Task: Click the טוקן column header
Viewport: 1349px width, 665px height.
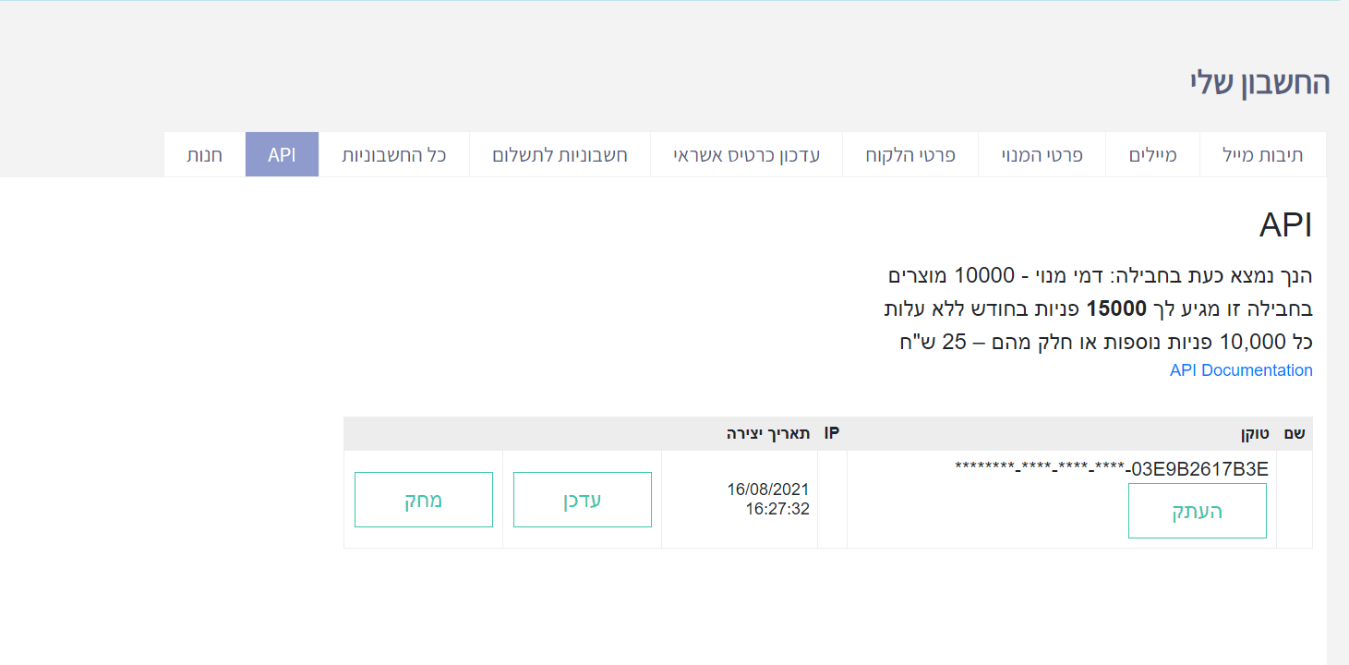Action: pyautogui.click(x=1255, y=434)
